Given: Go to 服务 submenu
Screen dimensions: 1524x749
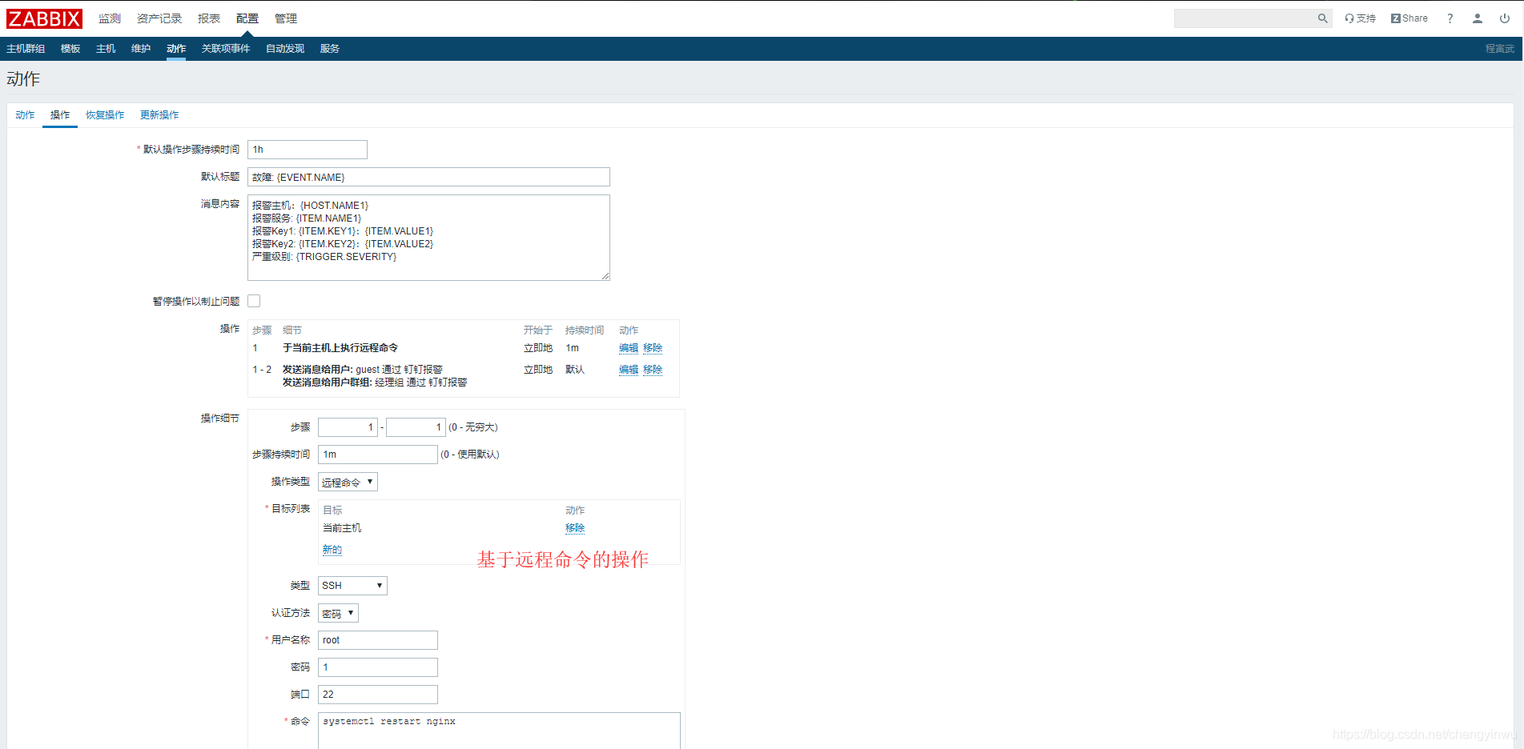Looking at the screenshot, I should pyautogui.click(x=330, y=49).
